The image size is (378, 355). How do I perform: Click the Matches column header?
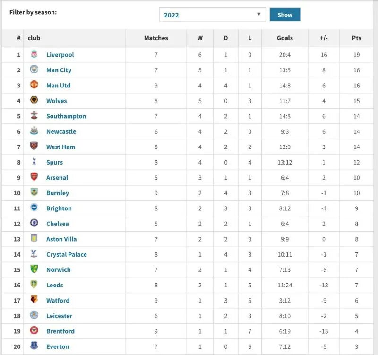pos(156,38)
